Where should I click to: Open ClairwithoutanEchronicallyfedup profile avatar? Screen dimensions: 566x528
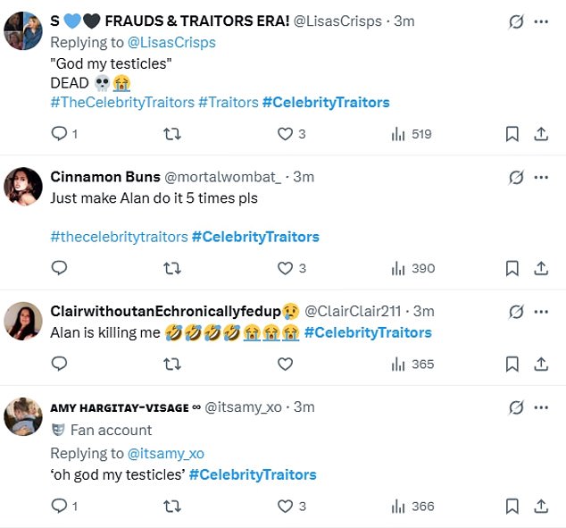click(23, 321)
